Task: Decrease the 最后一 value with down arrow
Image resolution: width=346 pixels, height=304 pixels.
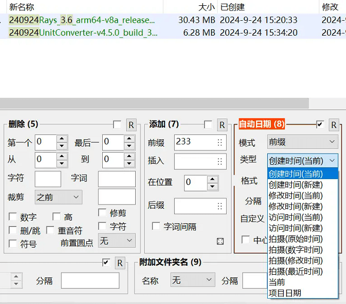Action: [129, 146]
